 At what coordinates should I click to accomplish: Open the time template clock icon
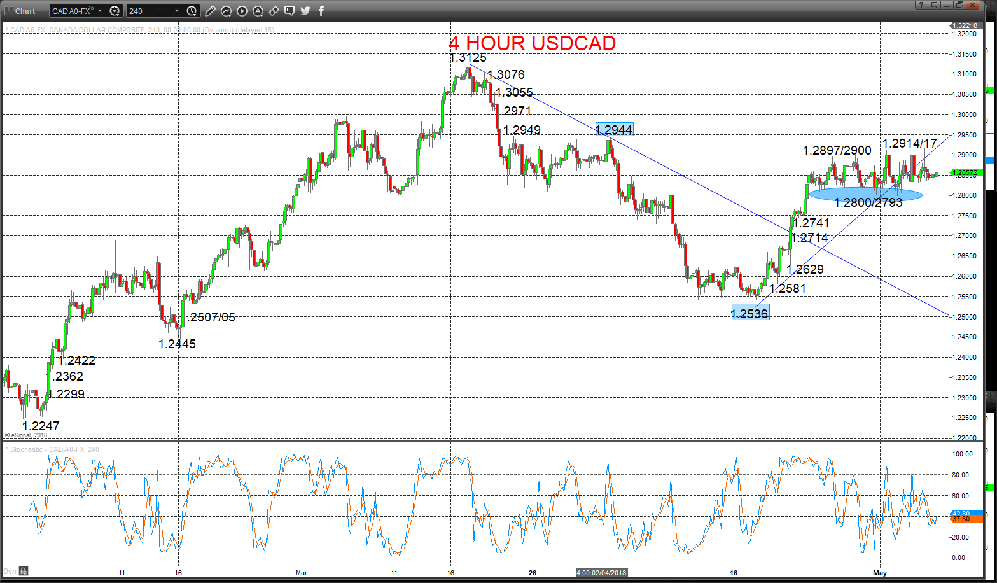[192, 11]
